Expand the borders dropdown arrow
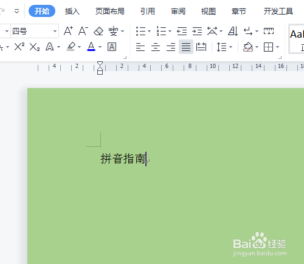The height and width of the screenshot is (264, 304). 277,47
